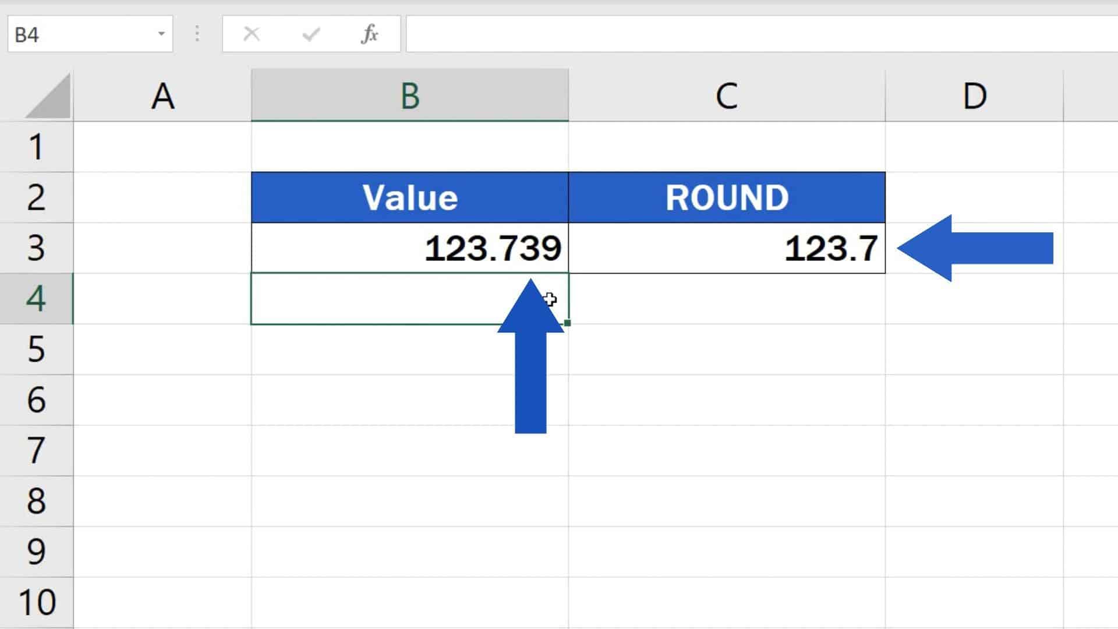This screenshot has width=1118, height=629.
Task: Select column C header
Action: click(726, 95)
